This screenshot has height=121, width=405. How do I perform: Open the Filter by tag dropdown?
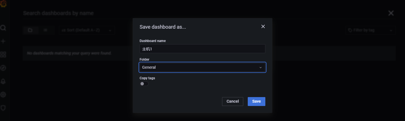tap(370, 30)
